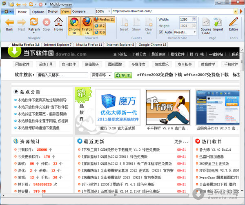Image resolution: width=245 pixels, height=205 pixels.
Task: Click the small red stop icon in the title bar
Action: 40,4
